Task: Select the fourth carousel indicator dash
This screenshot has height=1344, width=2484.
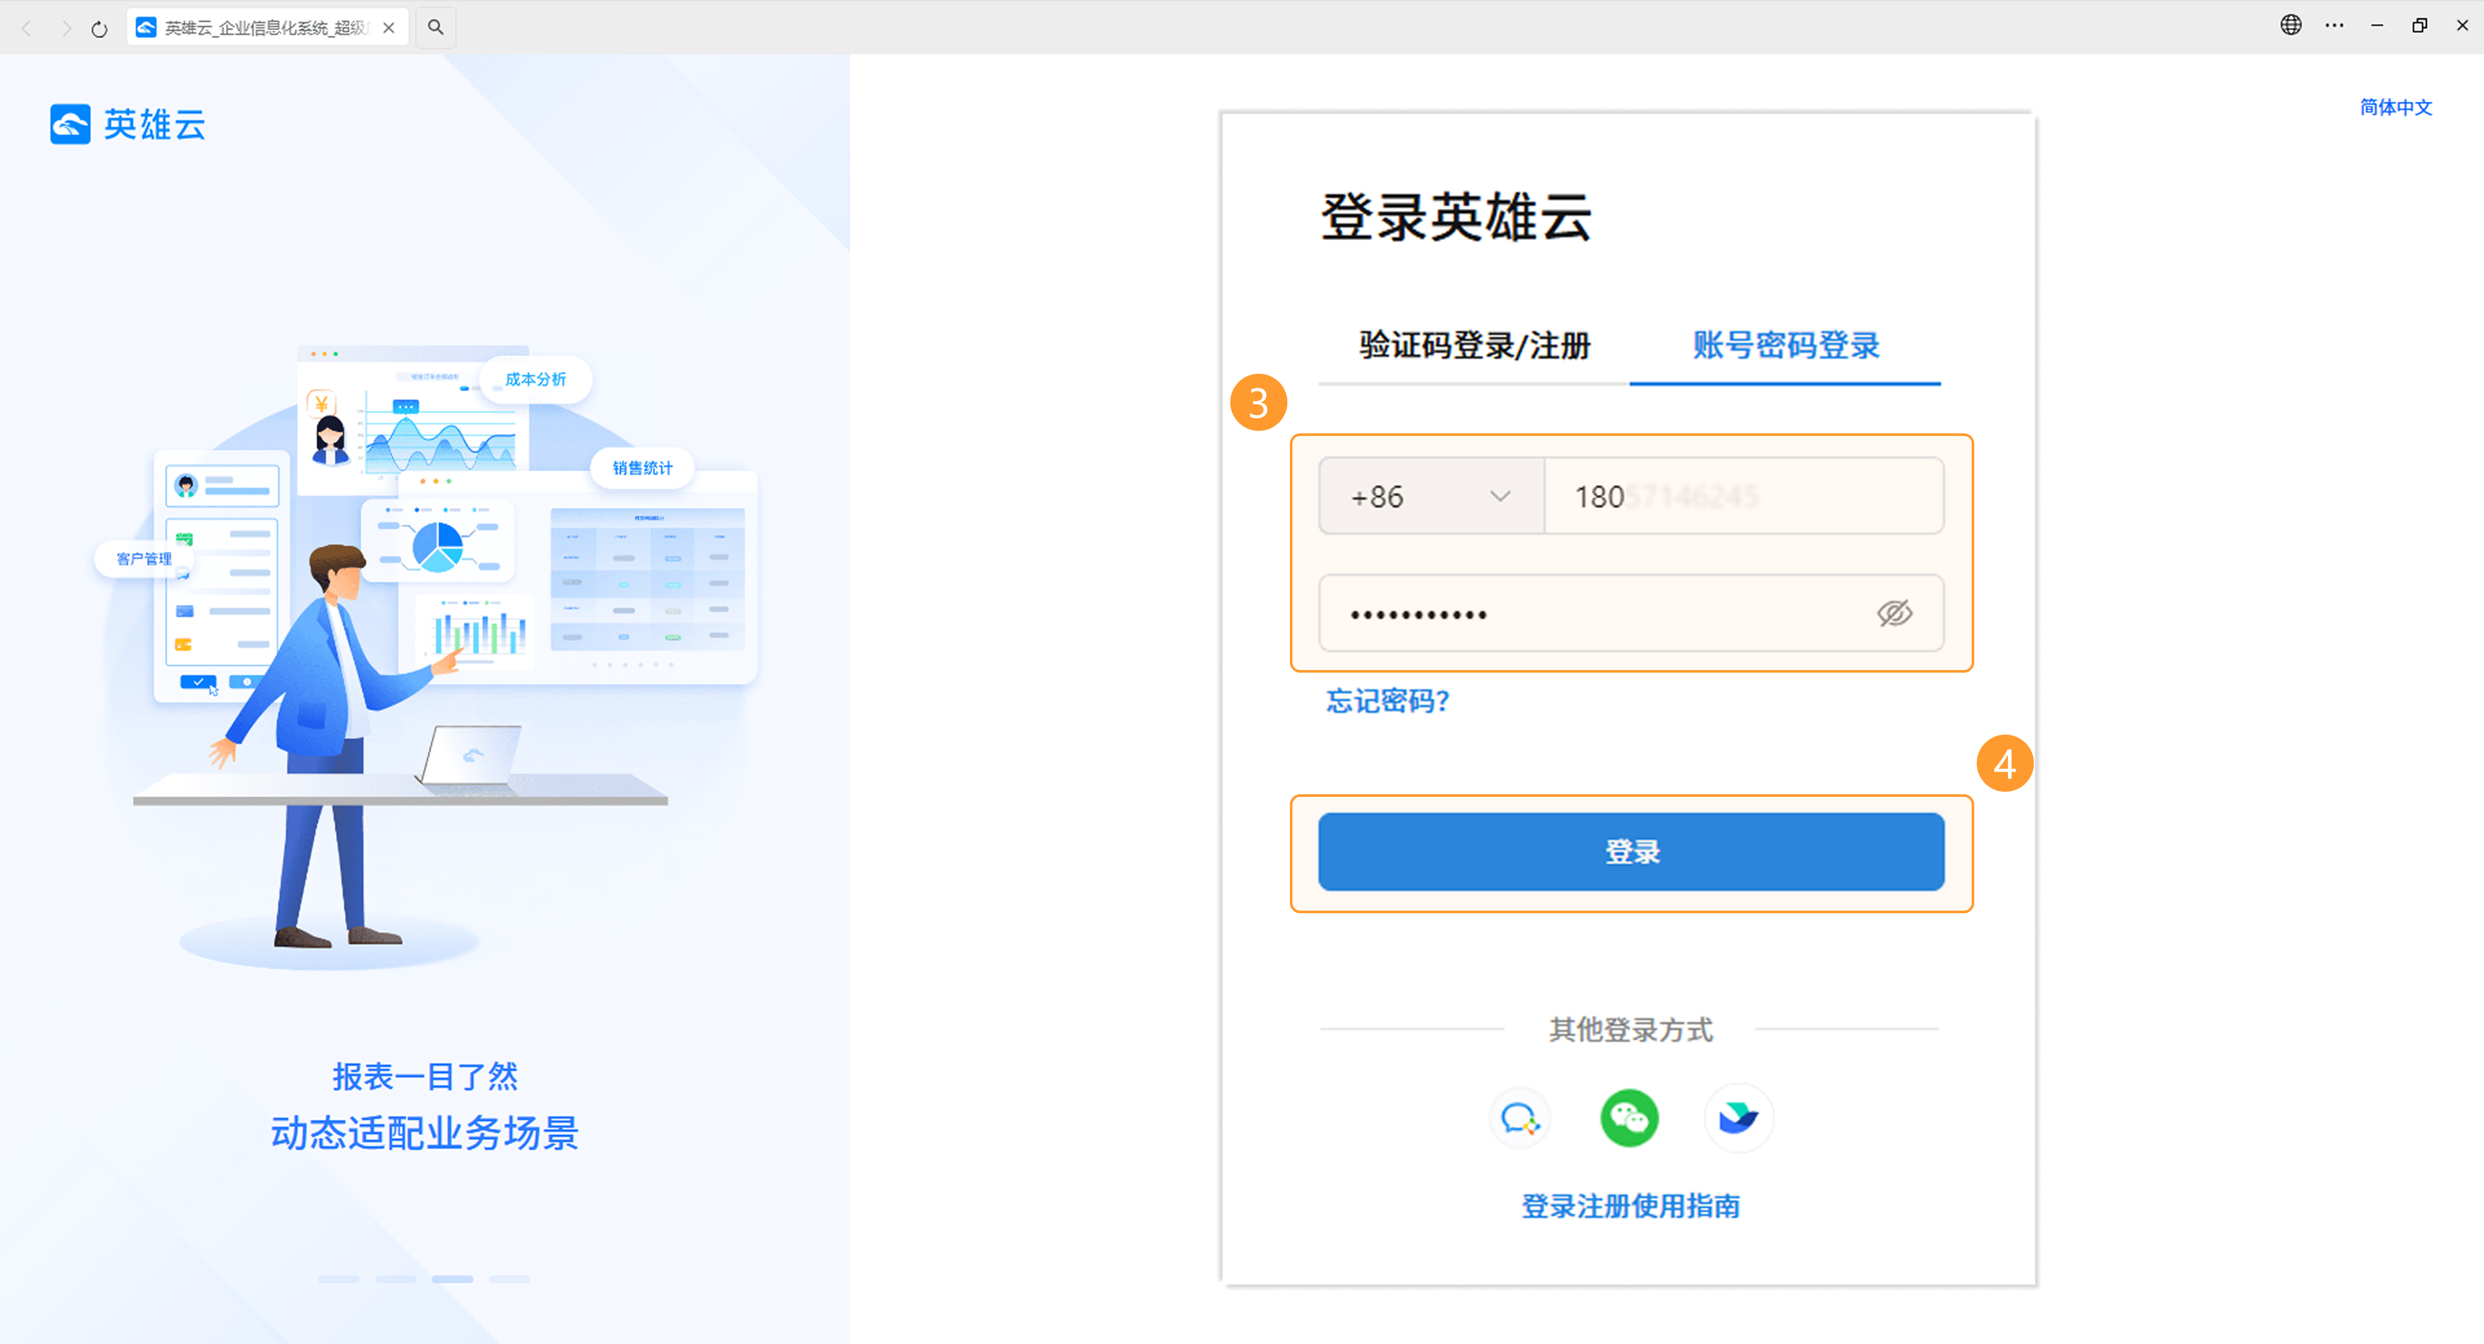Action: [509, 1279]
